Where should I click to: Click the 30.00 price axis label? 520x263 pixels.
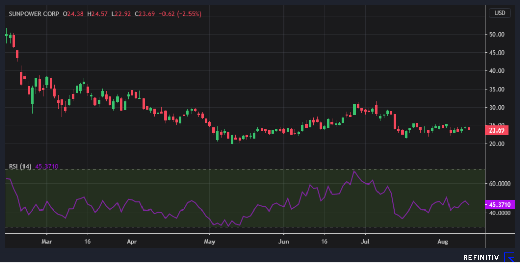[x=497, y=108]
